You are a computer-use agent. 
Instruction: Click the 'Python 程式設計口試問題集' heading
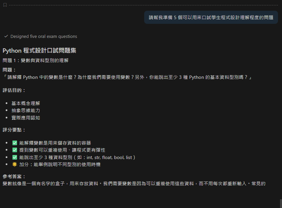pos(39,51)
